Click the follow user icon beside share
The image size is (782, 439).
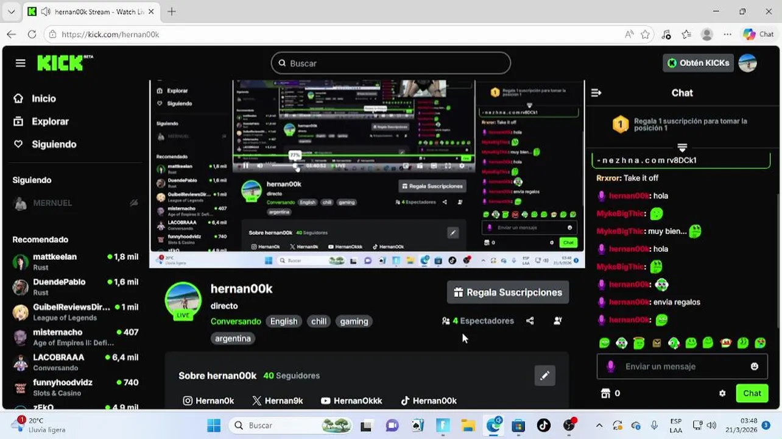coord(557,321)
